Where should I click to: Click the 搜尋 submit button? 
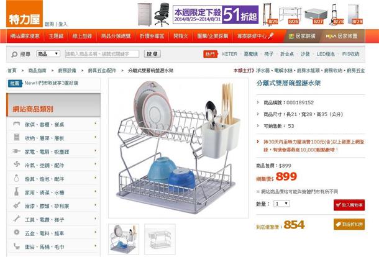(152, 54)
